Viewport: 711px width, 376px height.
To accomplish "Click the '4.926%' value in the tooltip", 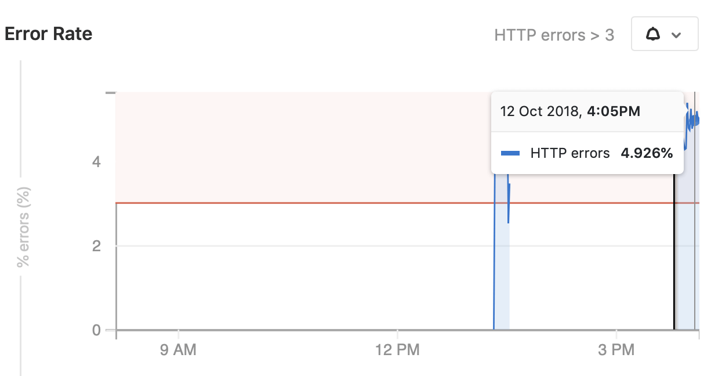I will tap(645, 153).
